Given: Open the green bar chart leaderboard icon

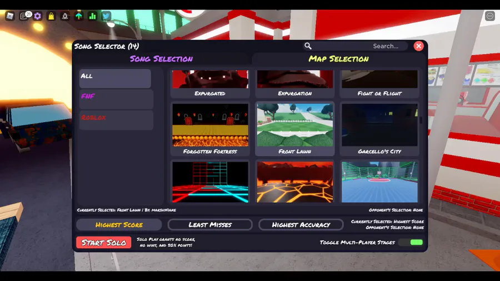Looking at the screenshot, I should [x=92, y=16].
